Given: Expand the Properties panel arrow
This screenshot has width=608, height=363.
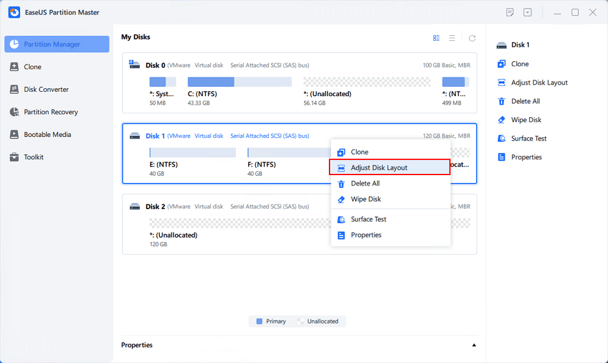Looking at the screenshot, I should pos(474,345).
